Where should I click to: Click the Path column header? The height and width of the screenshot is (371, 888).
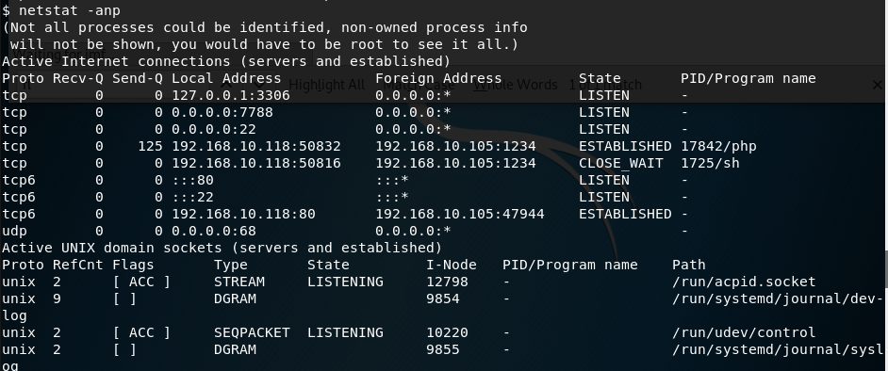tap(689, 265)
